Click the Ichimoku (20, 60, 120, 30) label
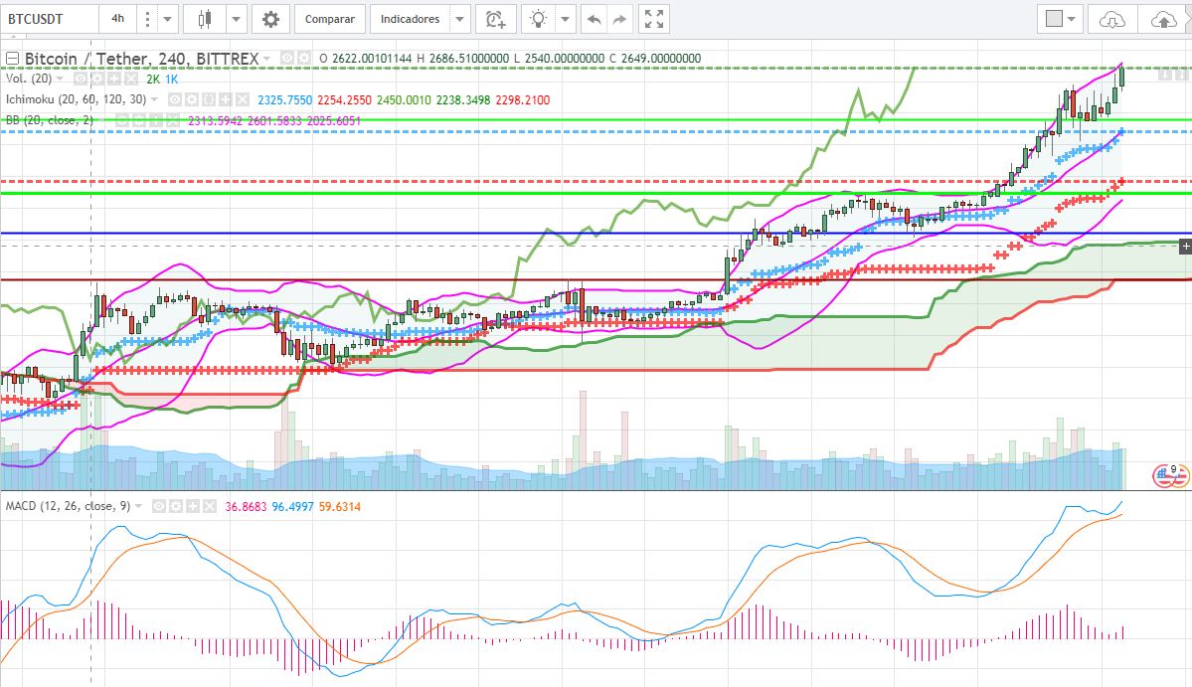Viewport: 1192px width, 687px height. click(76, 99)
